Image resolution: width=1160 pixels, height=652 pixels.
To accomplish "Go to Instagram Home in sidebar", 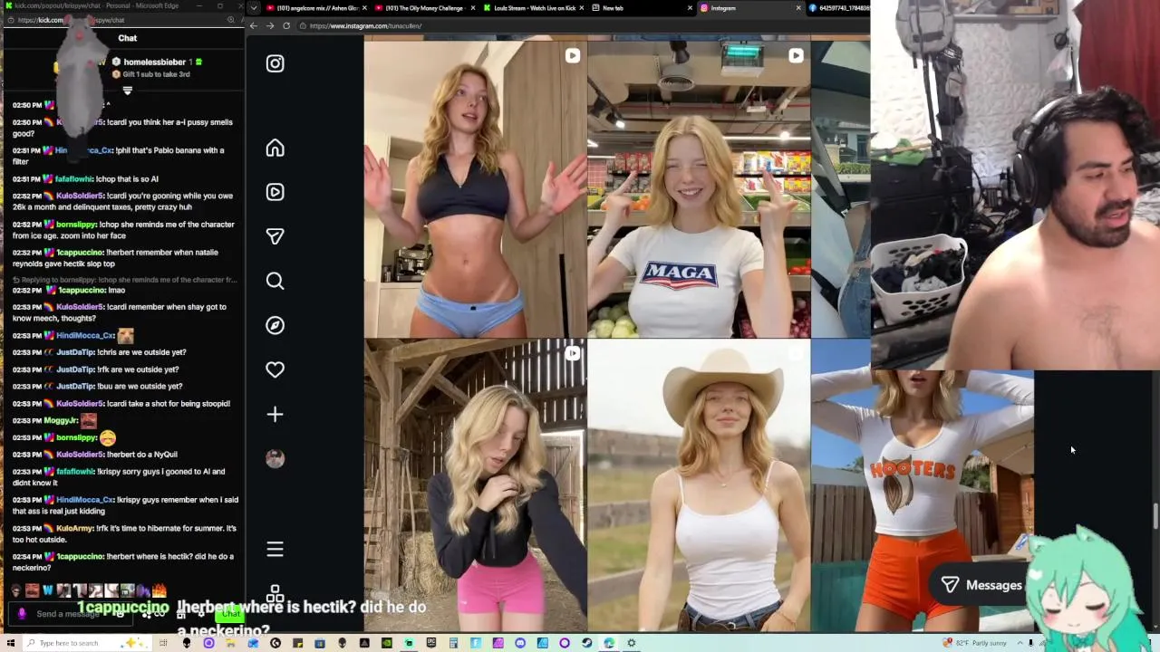I will [x=275, y=148].
